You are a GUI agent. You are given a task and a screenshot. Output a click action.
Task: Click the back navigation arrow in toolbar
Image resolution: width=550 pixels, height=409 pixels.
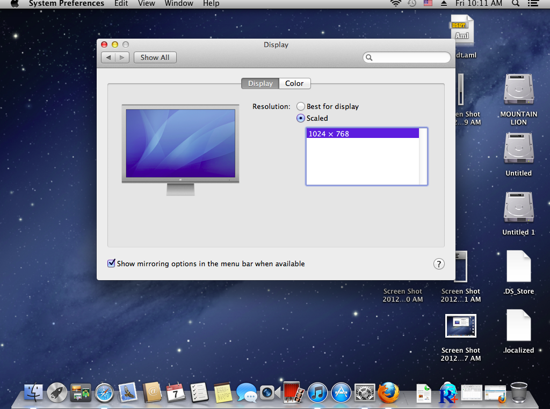[x=108, y=57]
